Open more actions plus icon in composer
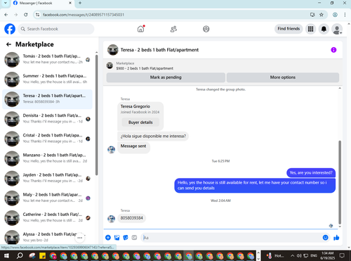 click(108, 238)
